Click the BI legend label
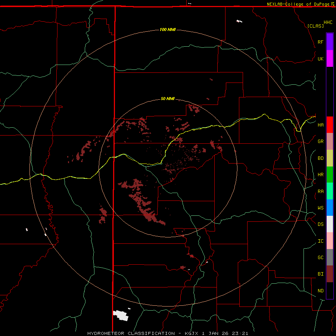The width and height of the screenshot is (336, 336). pyautogui.click(x=320, y=274)
